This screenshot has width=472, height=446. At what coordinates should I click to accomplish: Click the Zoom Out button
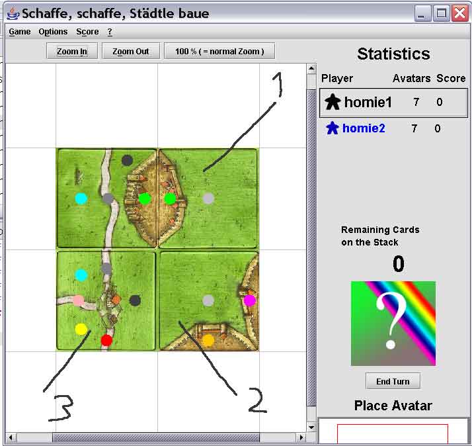[131, 51]
